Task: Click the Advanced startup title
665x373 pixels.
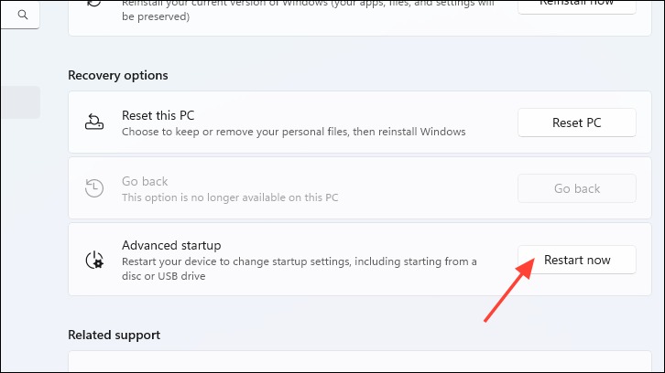Action: (x=171, y=245)
